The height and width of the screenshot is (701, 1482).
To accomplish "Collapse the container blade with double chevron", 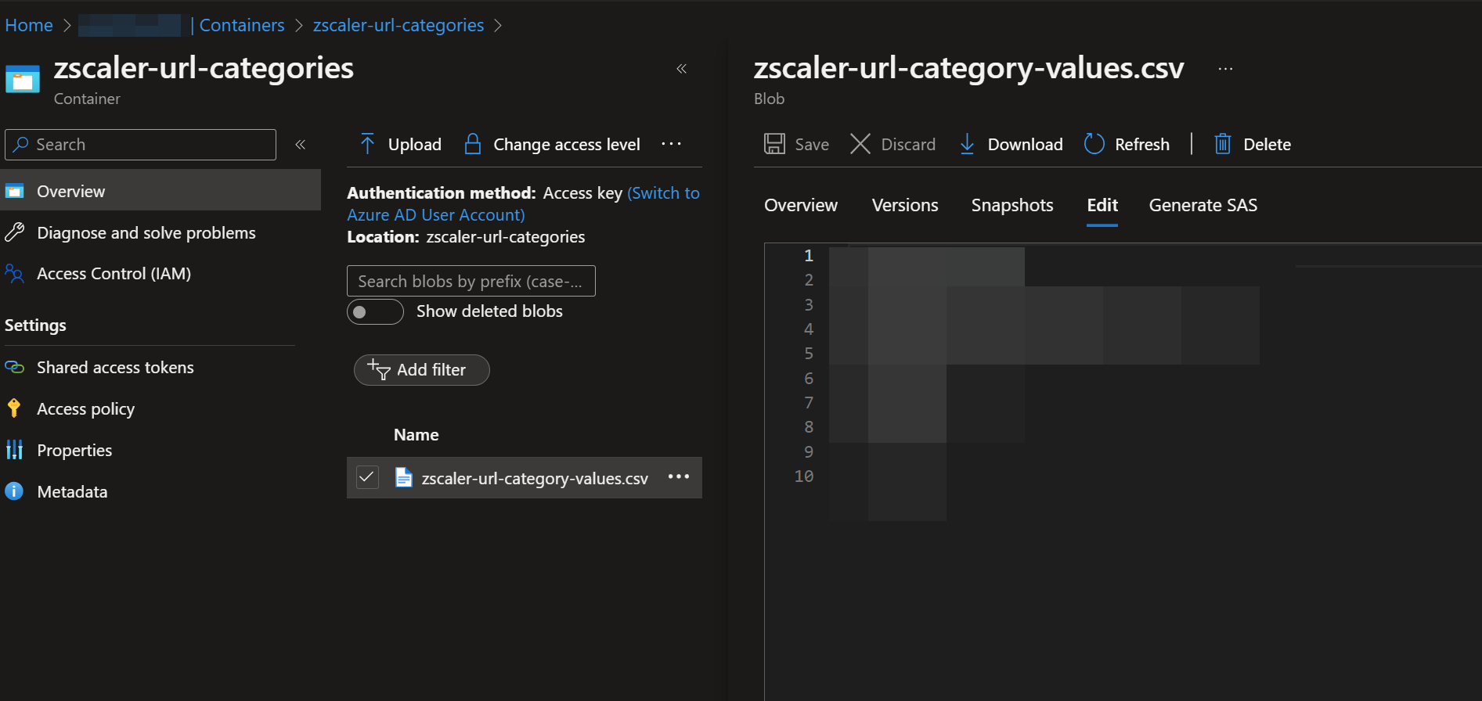I will tap(682, 69).
